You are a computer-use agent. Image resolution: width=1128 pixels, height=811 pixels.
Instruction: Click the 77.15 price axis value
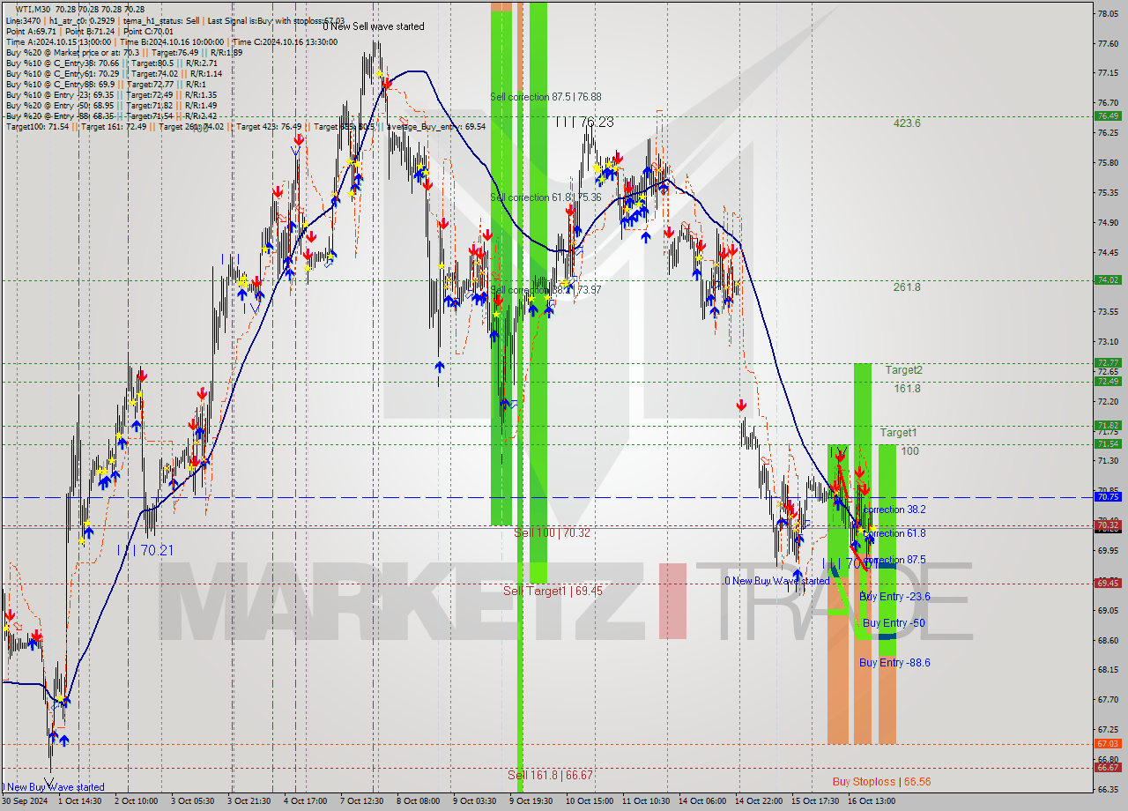[1108, 73]
